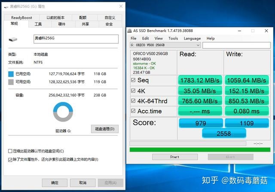Switch to the 自定义 tab

click(110, 18)
